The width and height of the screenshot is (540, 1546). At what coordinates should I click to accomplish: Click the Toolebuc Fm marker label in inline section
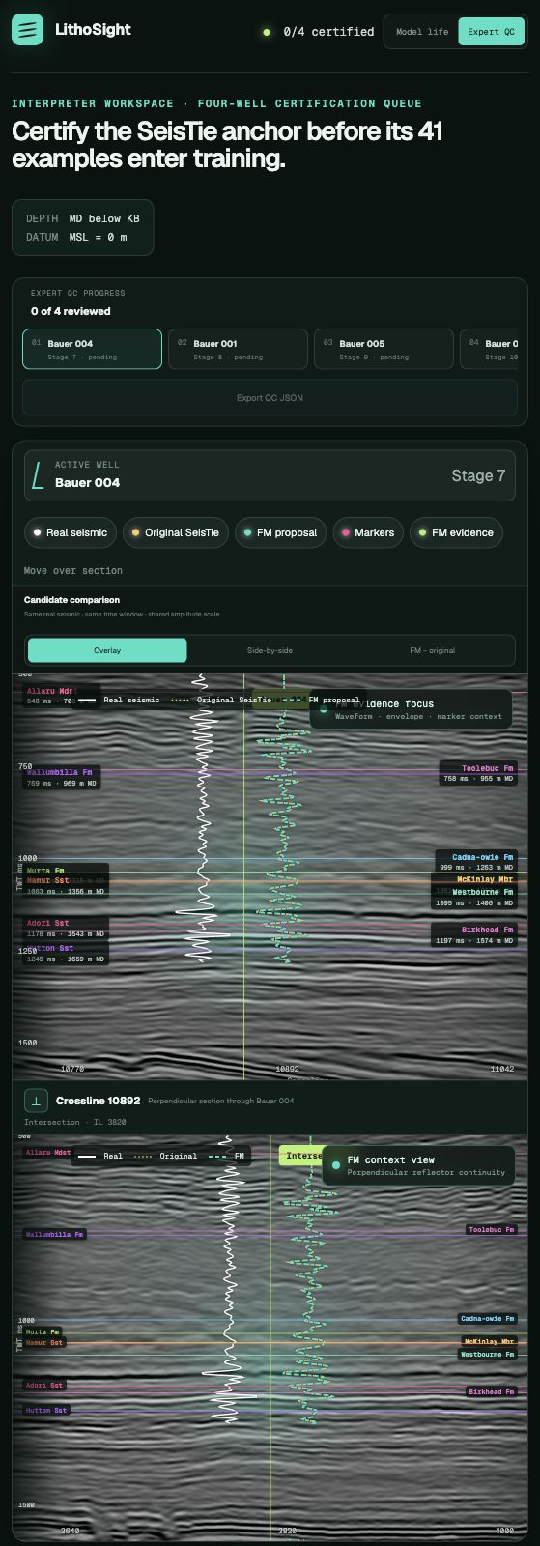tap(478, 773)
